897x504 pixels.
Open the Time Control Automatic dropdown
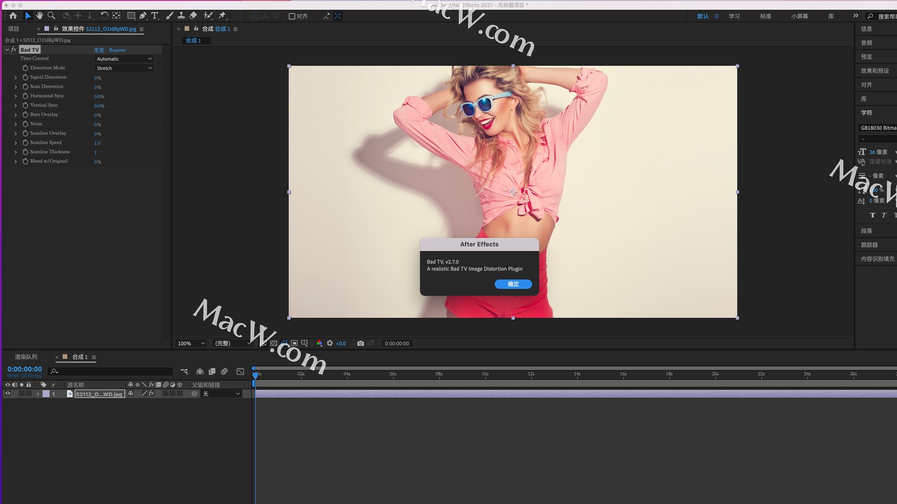point(124,59)
